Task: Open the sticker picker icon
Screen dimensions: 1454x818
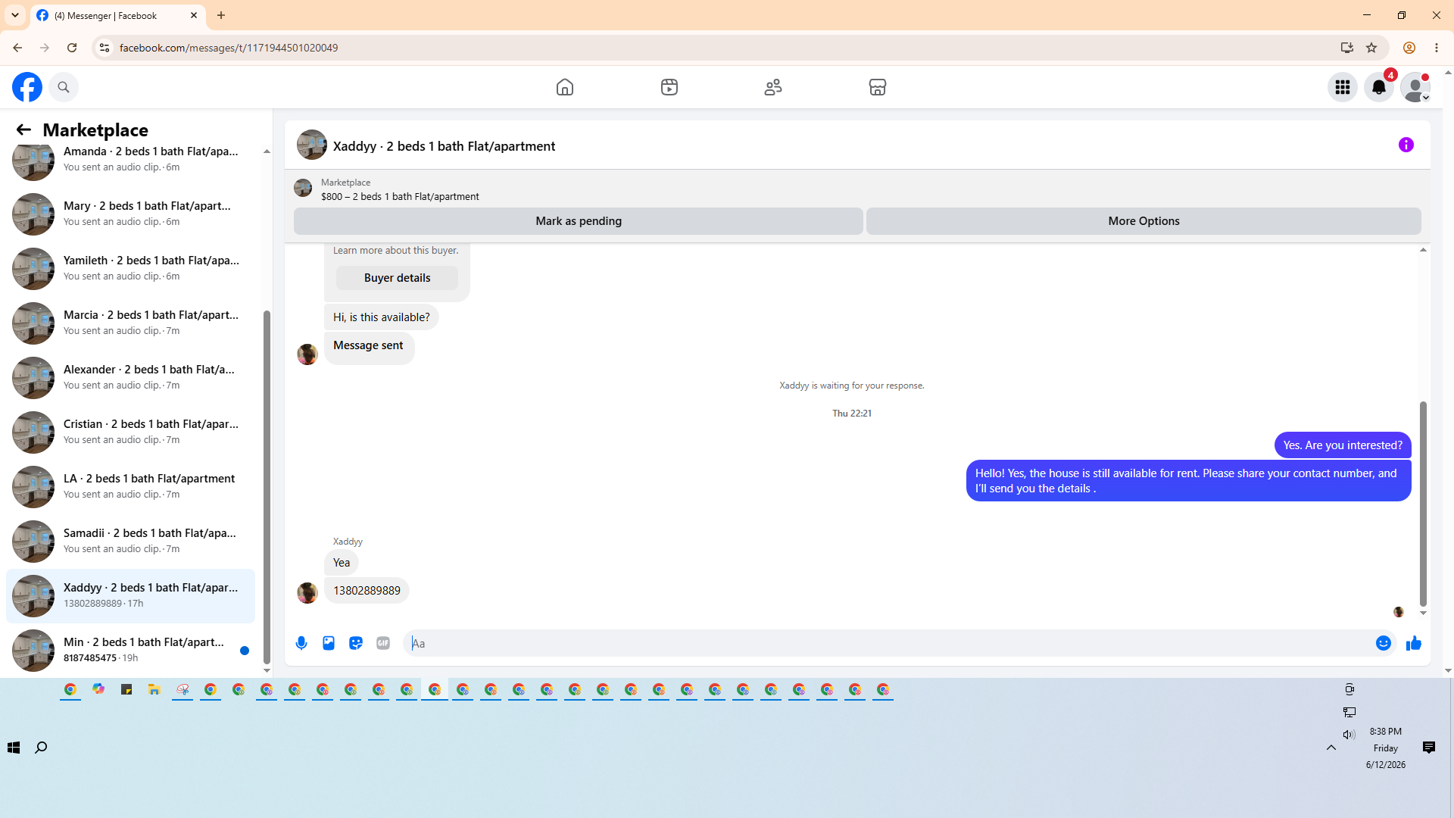Action: [x=356, y=643]
